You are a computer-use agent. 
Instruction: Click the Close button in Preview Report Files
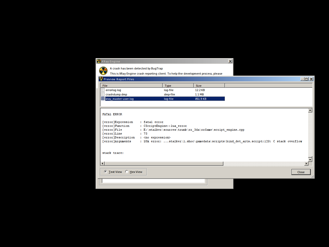(301, 172)
